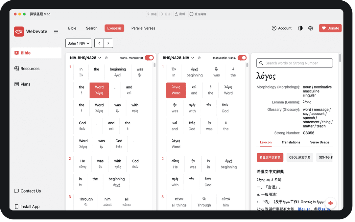Open Resources in the sidebar
The height and width of the screenshot is (222, 355).
[x=30, y=69]
